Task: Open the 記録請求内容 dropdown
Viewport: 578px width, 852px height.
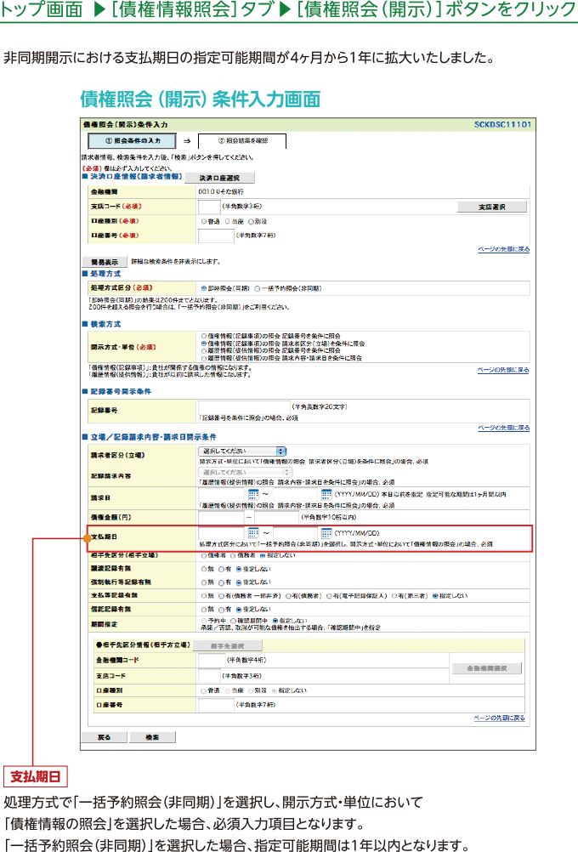Action: (x=245, y=472)
